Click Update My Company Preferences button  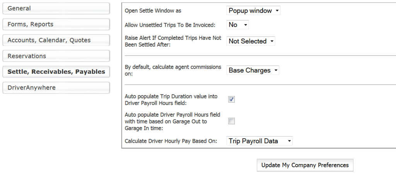point(305,165)
